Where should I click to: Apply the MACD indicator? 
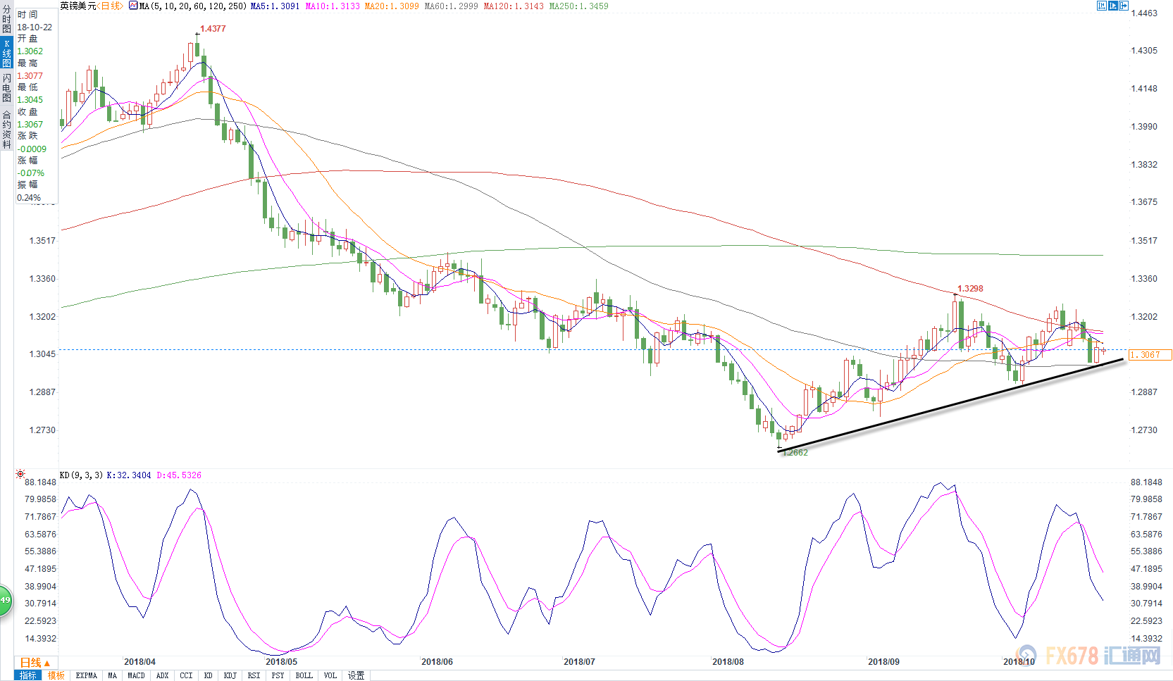(136, 675)
